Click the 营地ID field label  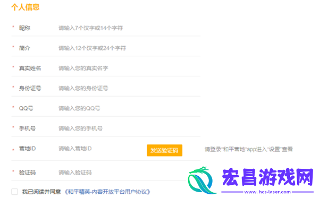pos(27,149)
